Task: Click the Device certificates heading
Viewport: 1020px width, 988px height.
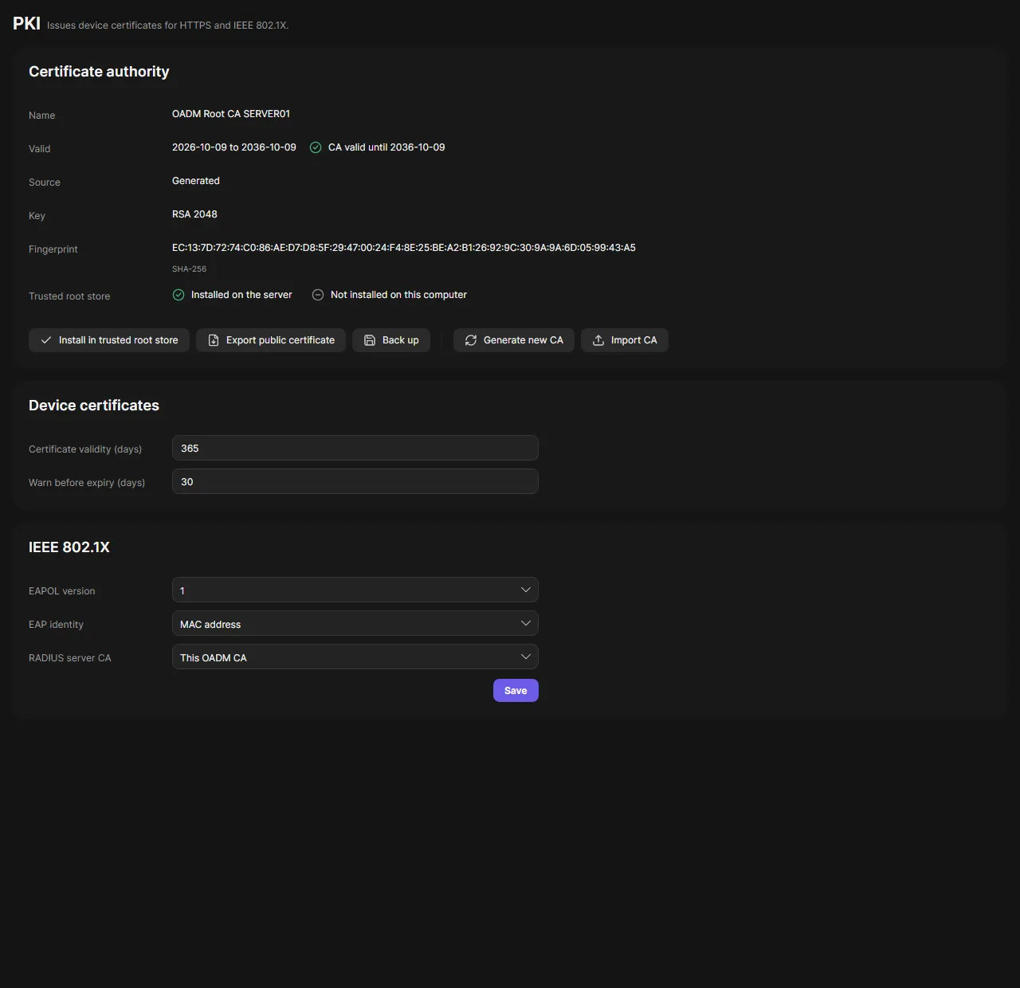Action: pyautogui.click(x=94, y=406)
